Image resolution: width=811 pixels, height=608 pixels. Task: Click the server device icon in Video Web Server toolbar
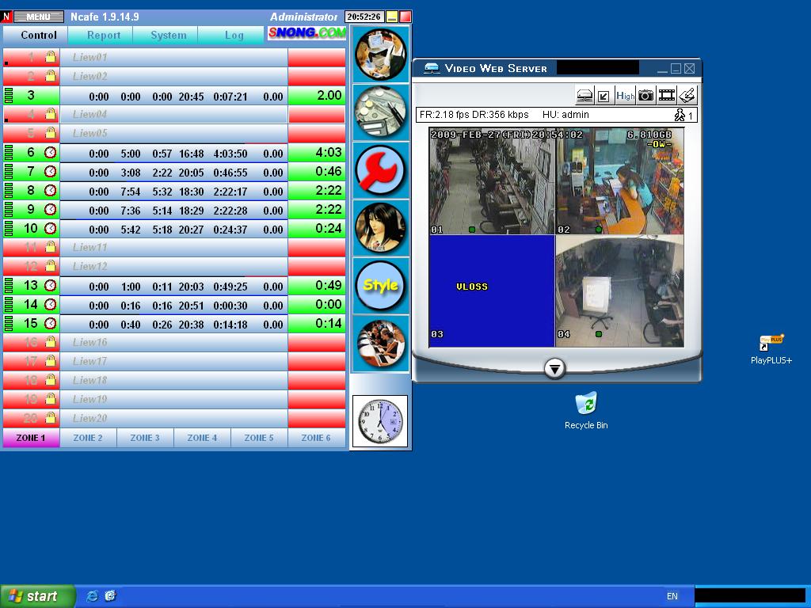(x=584, y=96)
